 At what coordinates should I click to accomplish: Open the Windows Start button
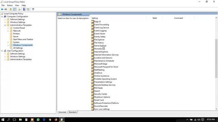pyautogui.click(x=3, y=120)
